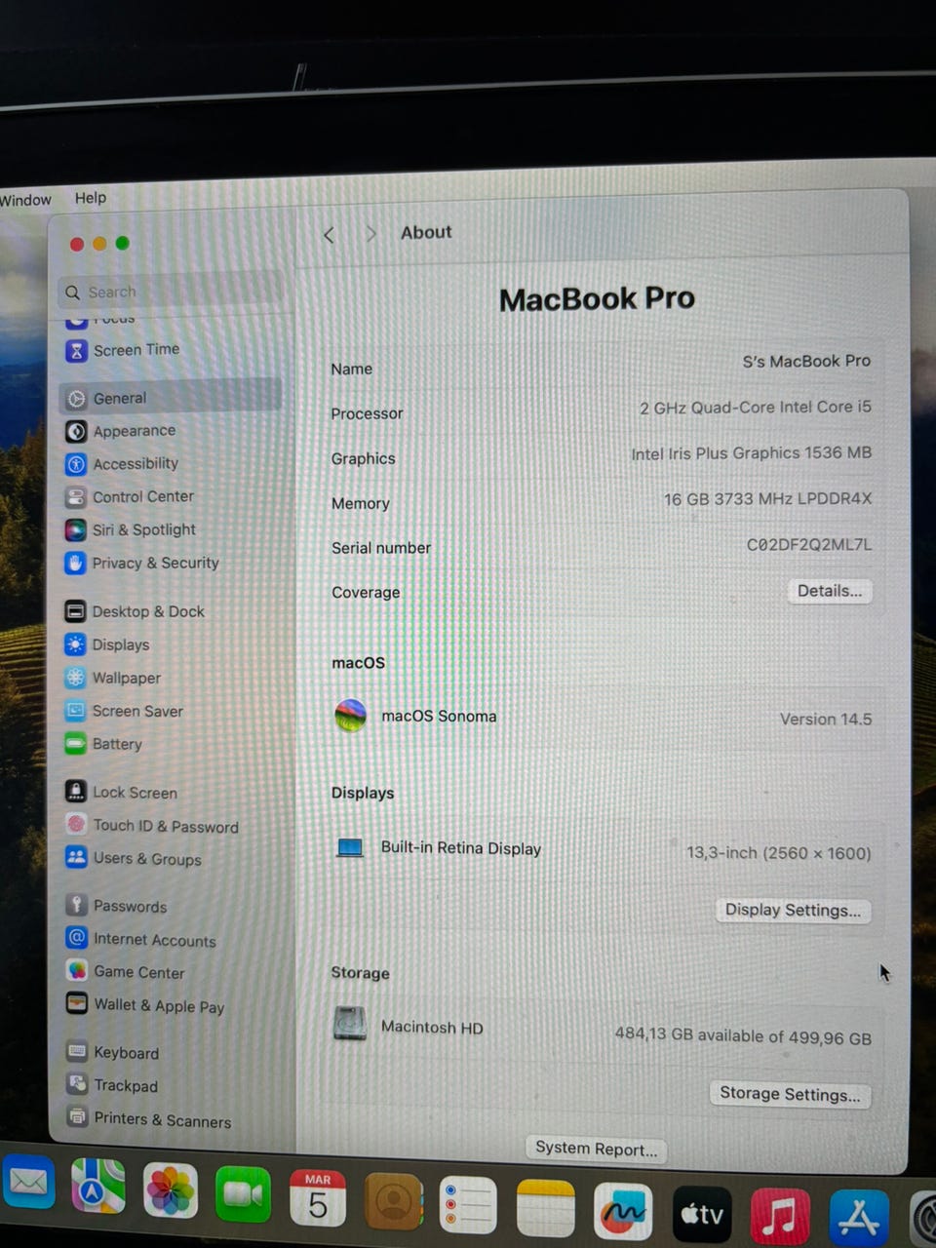Open Touch ID & Password settings
Viewport: 936px width, 1248px height.
point(152,826)
